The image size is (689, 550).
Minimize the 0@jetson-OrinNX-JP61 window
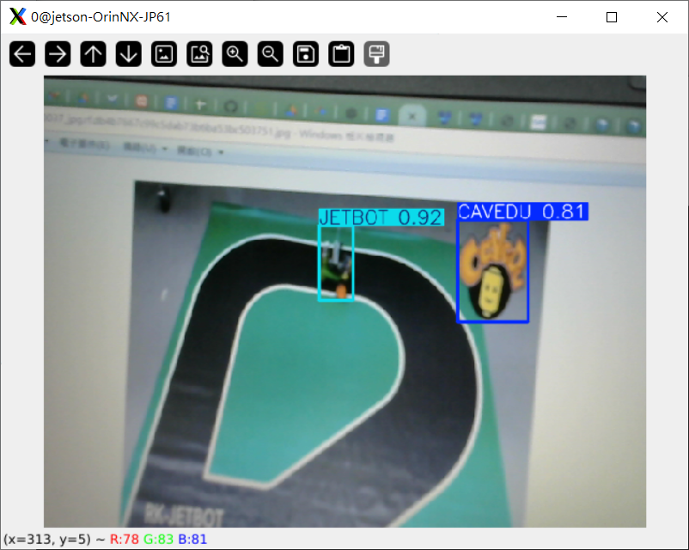562,17
